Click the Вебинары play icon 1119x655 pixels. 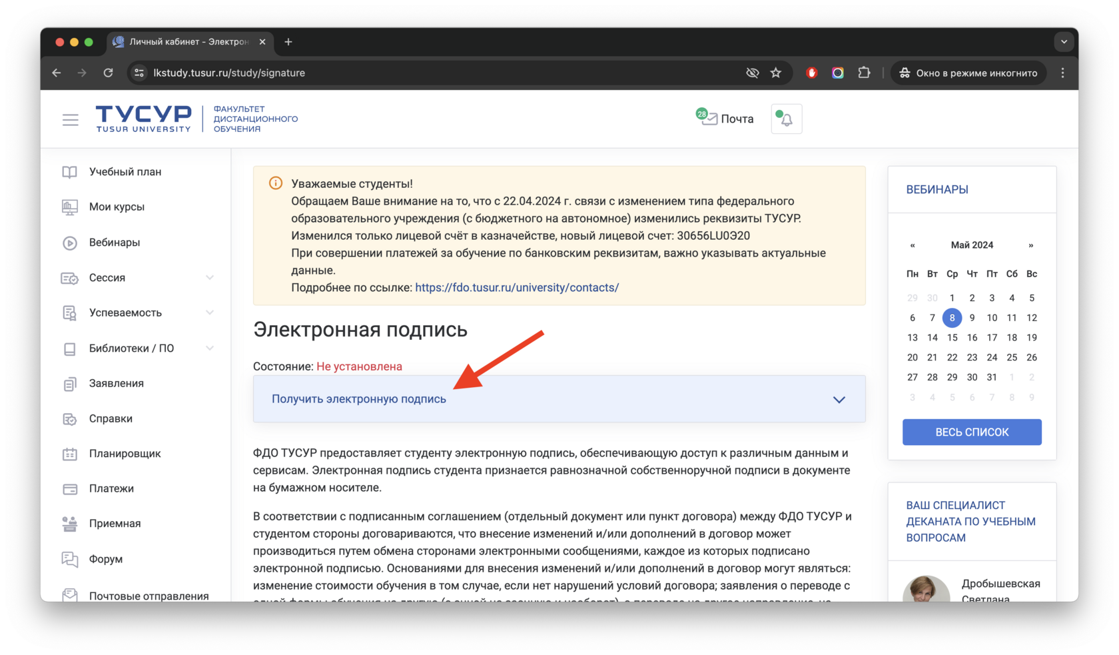click(x=70, y=243)
